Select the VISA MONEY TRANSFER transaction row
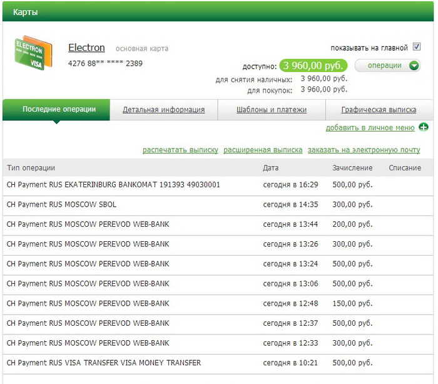 [103, 363]
